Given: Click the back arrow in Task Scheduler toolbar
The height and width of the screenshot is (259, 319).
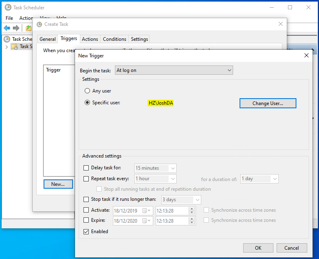Looking at the screenshot, I should tap(7, 28).
